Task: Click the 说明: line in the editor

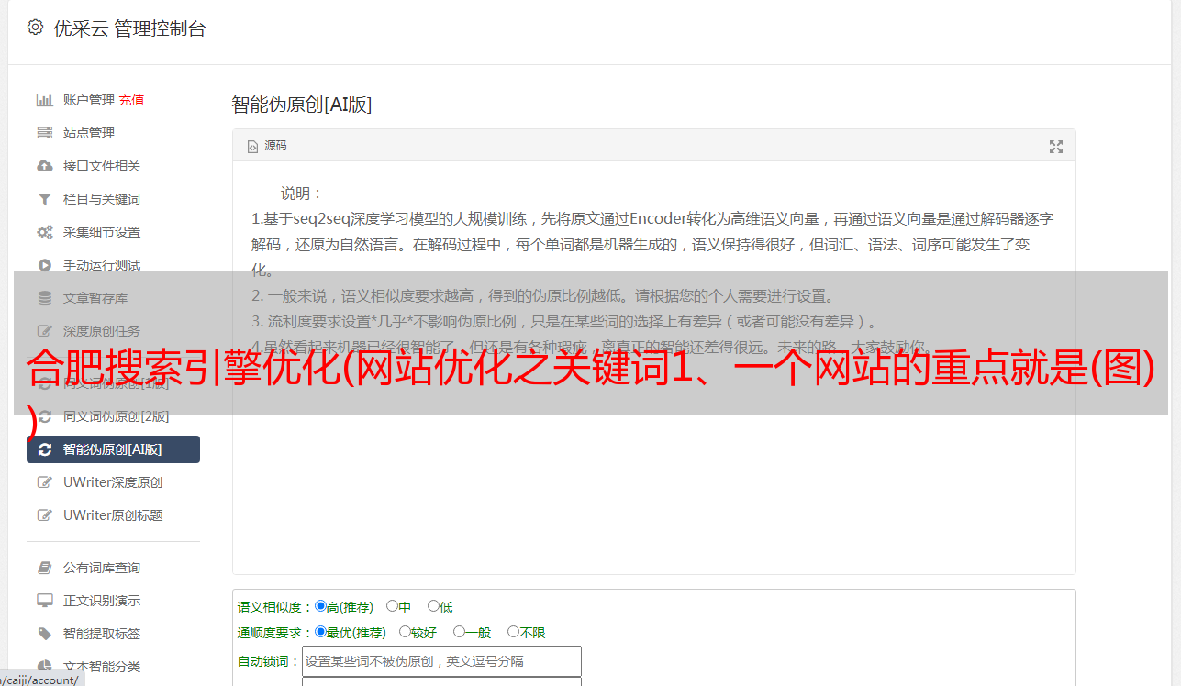Action: (x=302, y=194)
